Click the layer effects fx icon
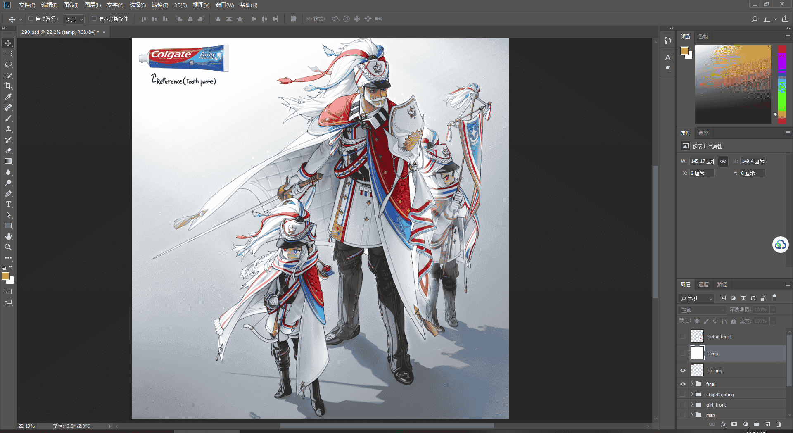 723,424
